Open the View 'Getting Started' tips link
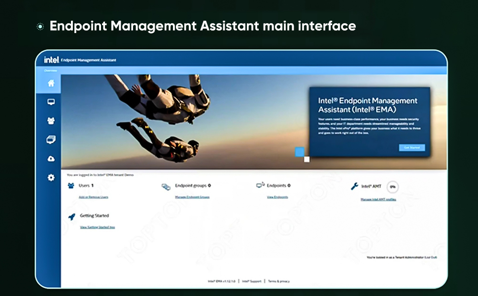 [x=98, y=227]
